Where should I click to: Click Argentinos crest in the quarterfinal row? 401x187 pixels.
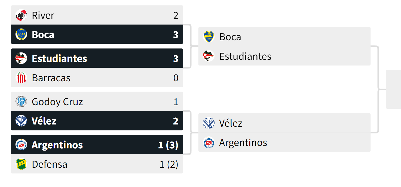tap(21, 145)
